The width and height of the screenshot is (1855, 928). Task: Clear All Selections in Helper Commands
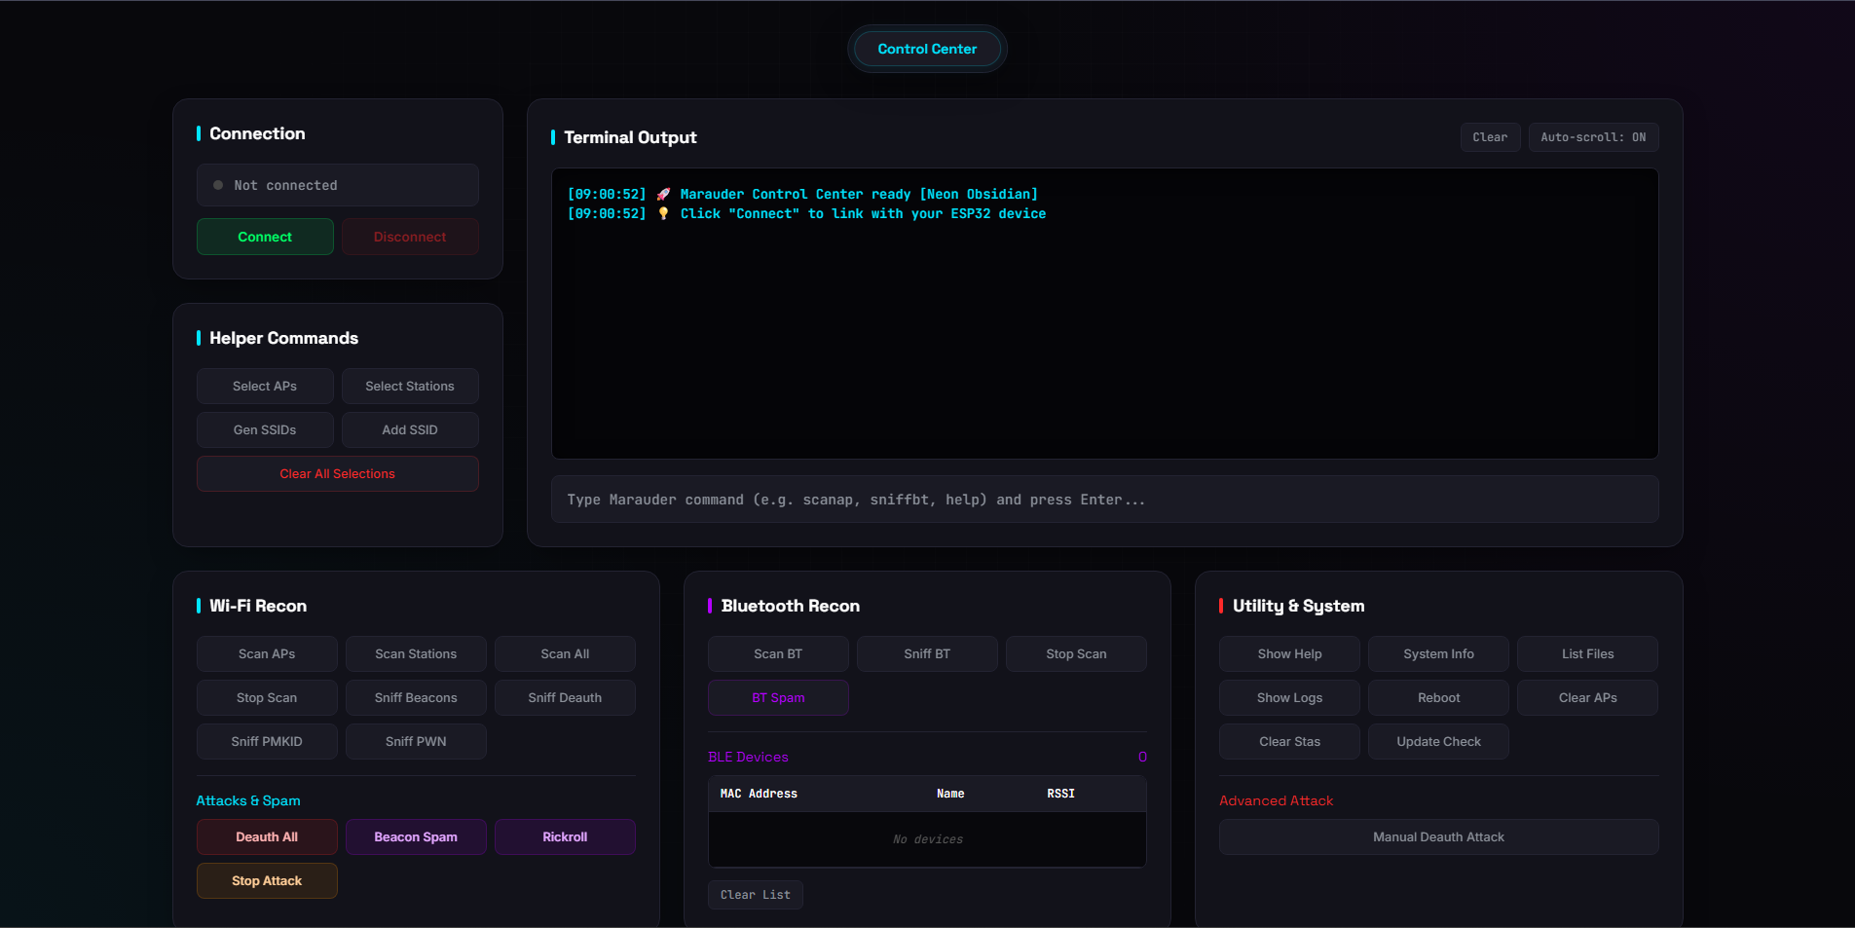tap(338, 474)
